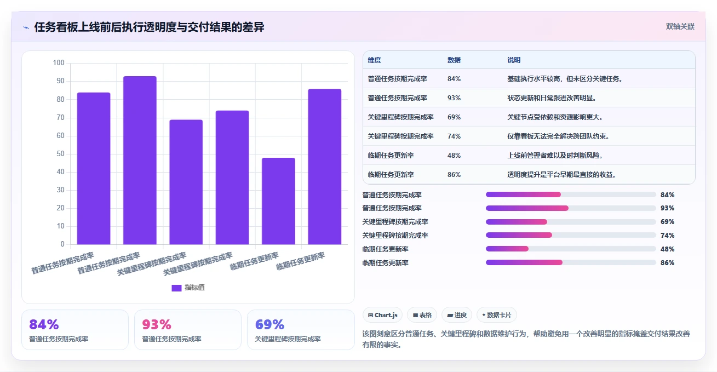Click the note 关键节点受依赖和资源影响更大。
The image size is (717, 372).
click(555, 117)
